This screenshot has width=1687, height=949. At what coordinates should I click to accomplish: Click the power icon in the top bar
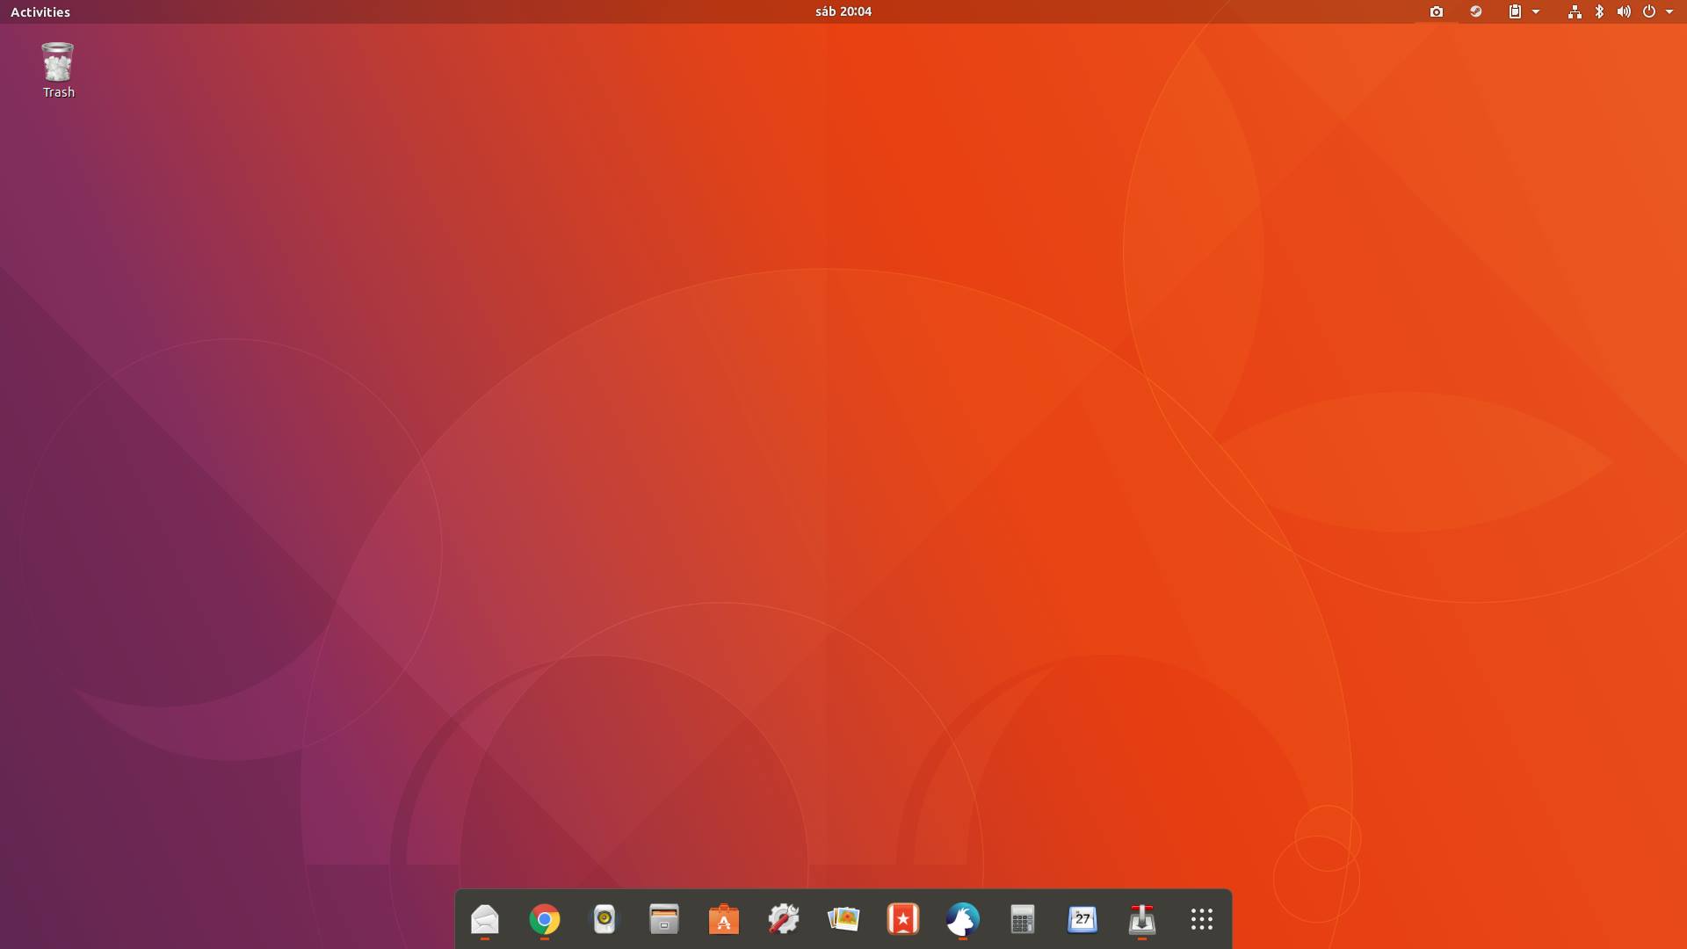coord(1649,11)
